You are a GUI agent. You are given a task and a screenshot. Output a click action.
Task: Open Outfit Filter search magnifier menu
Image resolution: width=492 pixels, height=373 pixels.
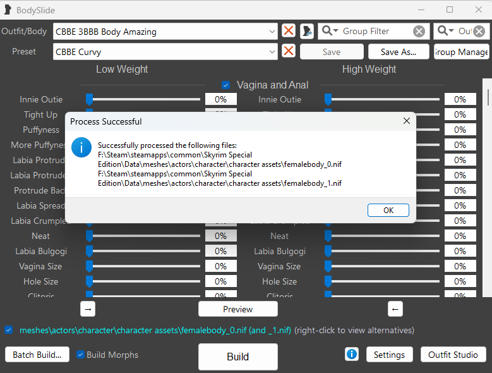(x=445, y=31)
